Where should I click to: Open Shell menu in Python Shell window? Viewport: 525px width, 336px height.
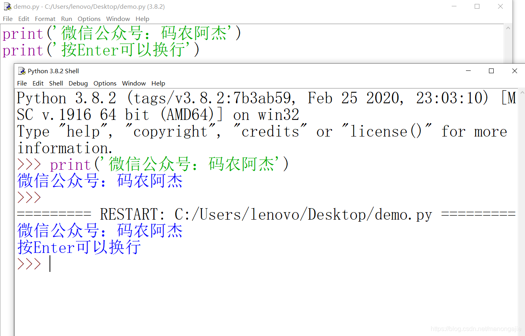pyautogui.click(x=56, y=83)
